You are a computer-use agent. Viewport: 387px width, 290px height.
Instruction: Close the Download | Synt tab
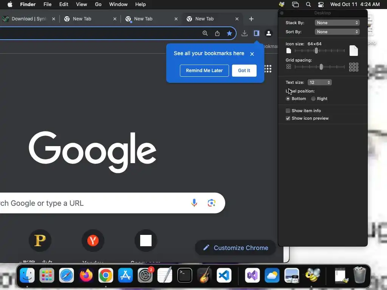[54, 19]
